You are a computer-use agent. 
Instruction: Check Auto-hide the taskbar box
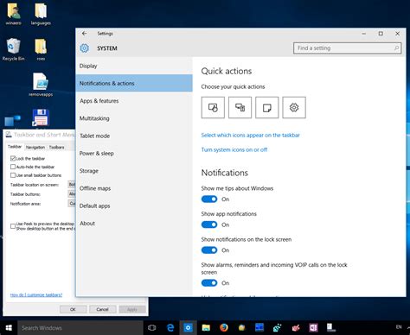13,167
